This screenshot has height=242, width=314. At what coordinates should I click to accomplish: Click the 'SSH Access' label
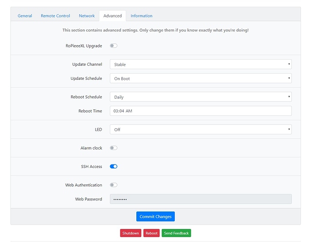pyautogui.click(x=91, y=166)
